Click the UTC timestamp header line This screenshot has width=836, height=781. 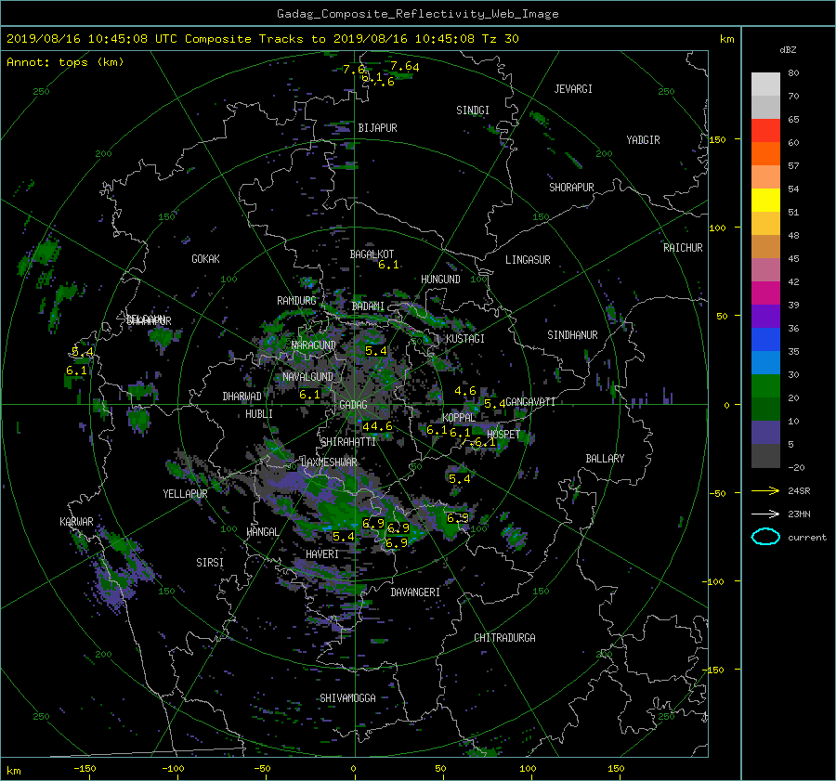[262, 39]
